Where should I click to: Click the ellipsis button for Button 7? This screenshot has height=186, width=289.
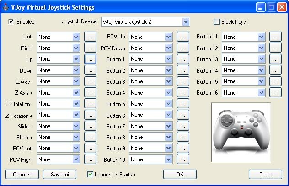tap(183, 126)
